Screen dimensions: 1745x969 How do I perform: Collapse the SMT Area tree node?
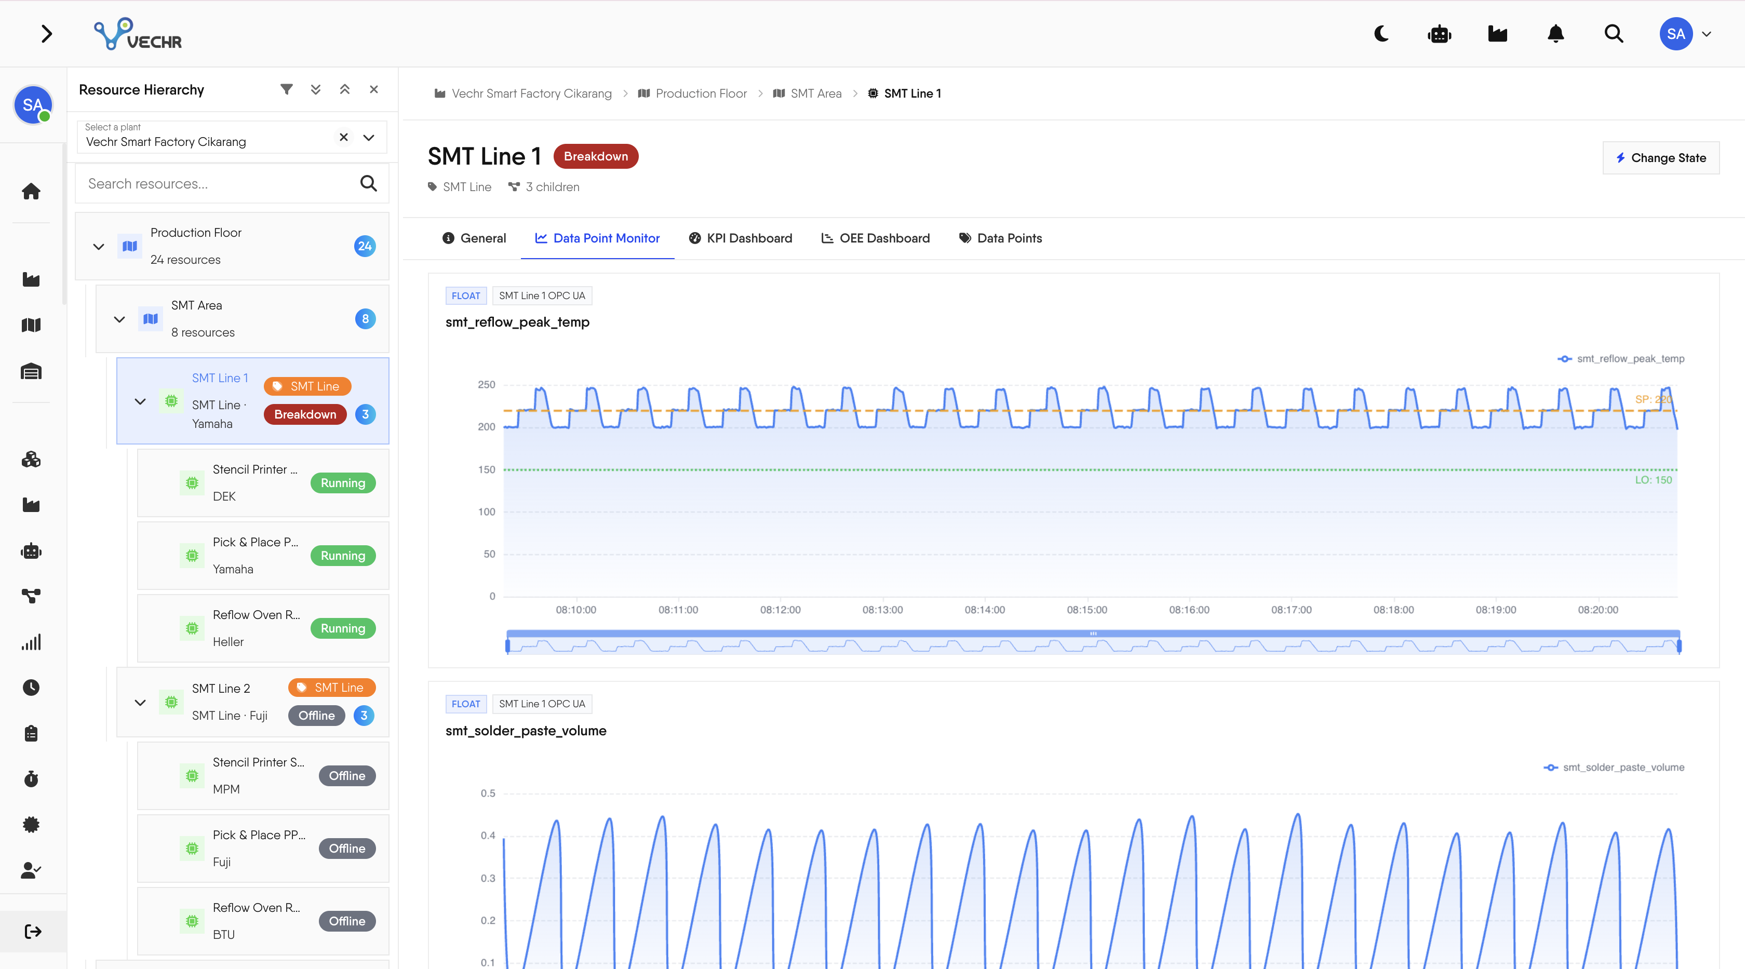coord(119,319)
